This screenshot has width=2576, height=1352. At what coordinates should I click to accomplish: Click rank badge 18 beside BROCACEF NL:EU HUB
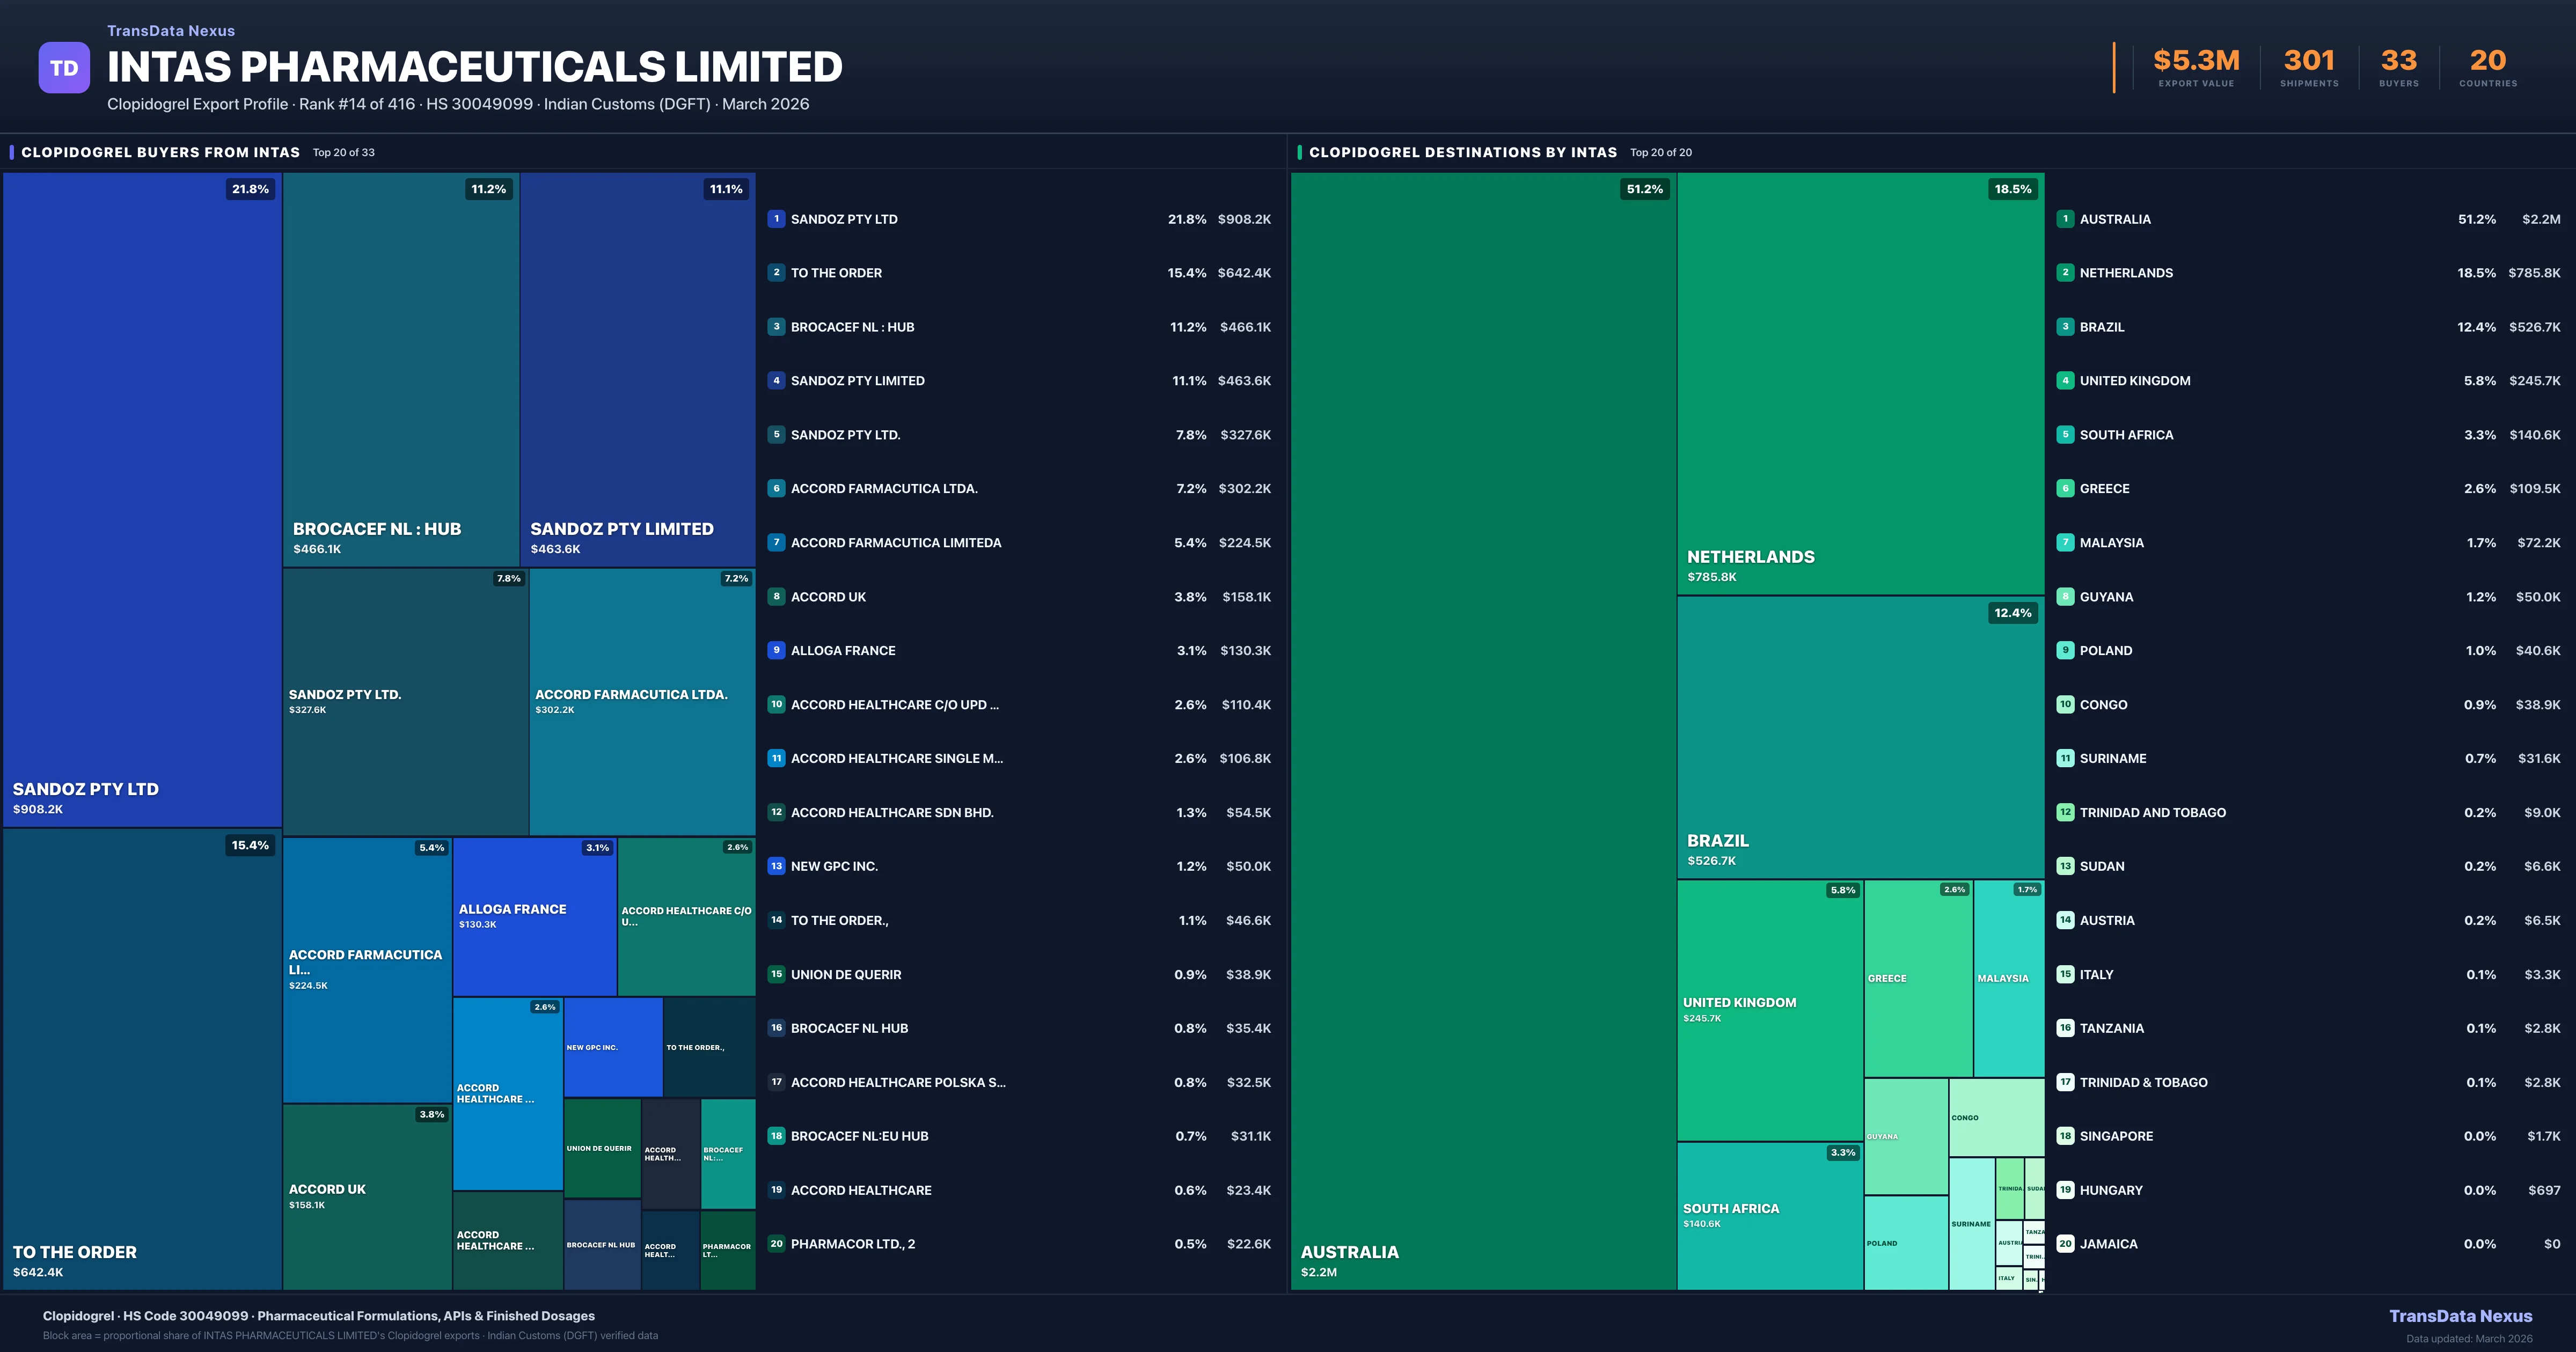[776, 1136]
